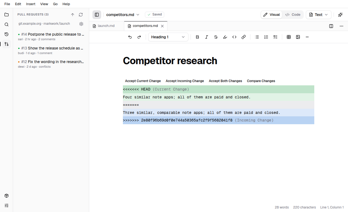Open the editor more options menu
The height and width of the screenshot is (212, 348).
pos(341,26)
